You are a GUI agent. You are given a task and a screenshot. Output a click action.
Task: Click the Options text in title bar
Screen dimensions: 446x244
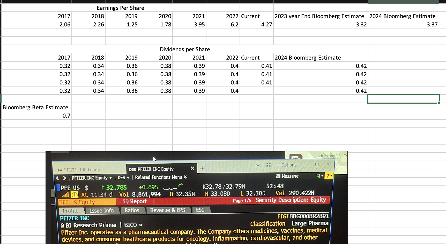[x=289, y=165]
